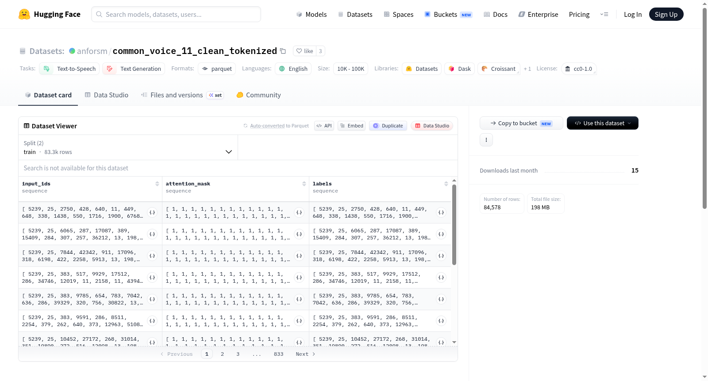708x381 pixels.
Task: Switch to the Data Studio tab
Action: [107, 95]
